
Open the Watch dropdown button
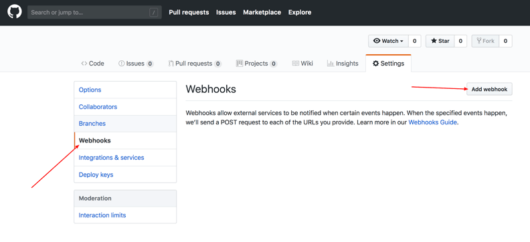coord(388,41)
